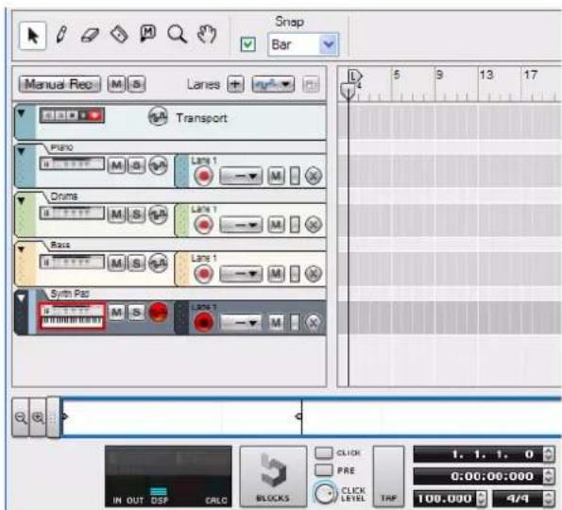
Task: Click the L left locator marker in ruler
Action: pos(354,76)
